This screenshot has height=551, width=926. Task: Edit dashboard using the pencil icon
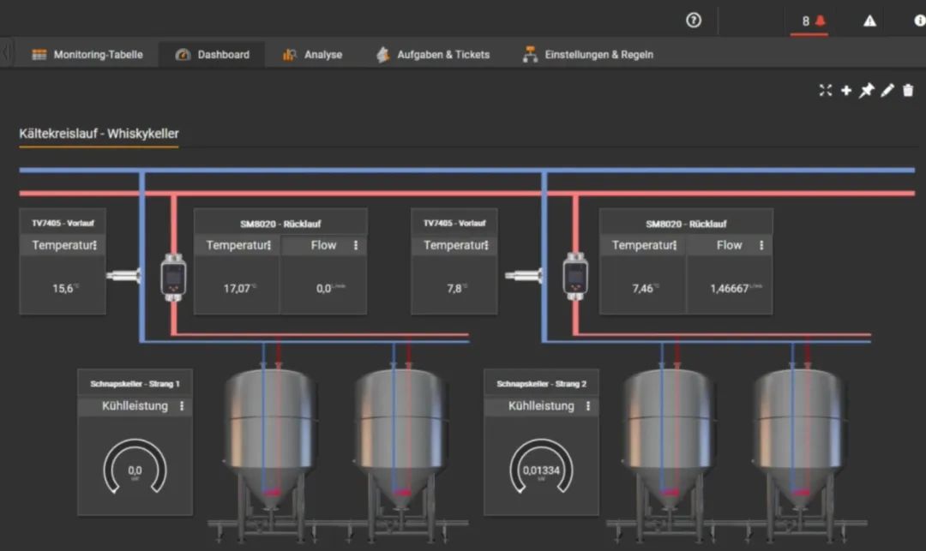click(887, 90)
